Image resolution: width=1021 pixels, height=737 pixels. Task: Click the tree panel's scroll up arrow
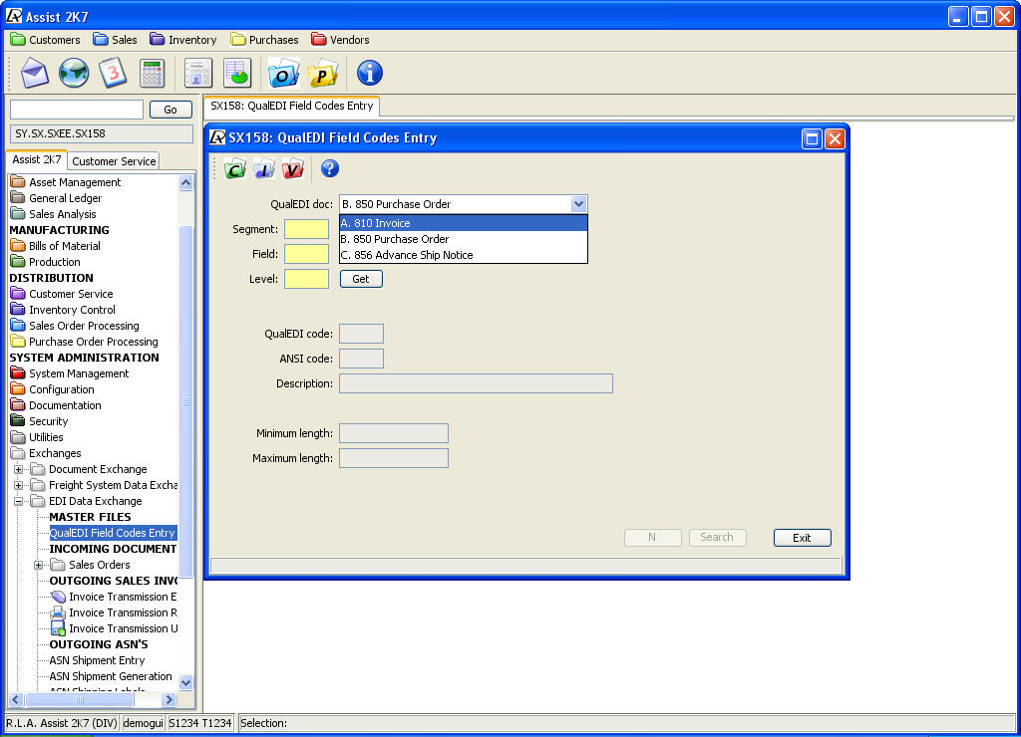pos(186,183)
